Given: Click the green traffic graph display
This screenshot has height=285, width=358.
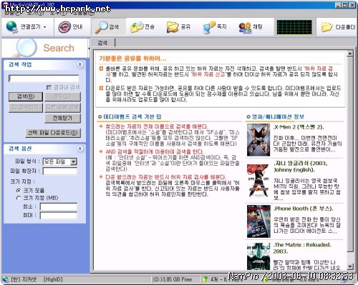Looking at the screenshot, I should (294, 27).
